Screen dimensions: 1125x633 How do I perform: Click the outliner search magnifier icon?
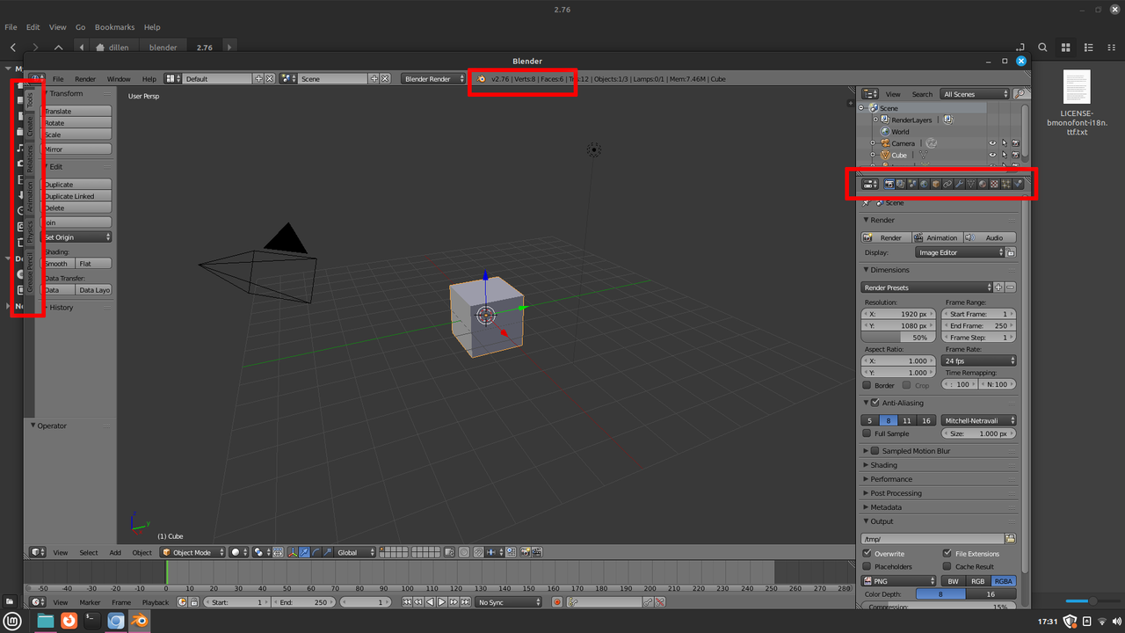pyautogui.click(x=1020, y=94)
